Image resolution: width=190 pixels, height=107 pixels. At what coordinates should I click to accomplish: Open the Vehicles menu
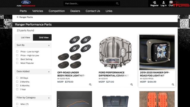pyautogui.click(x=38, y=11)
